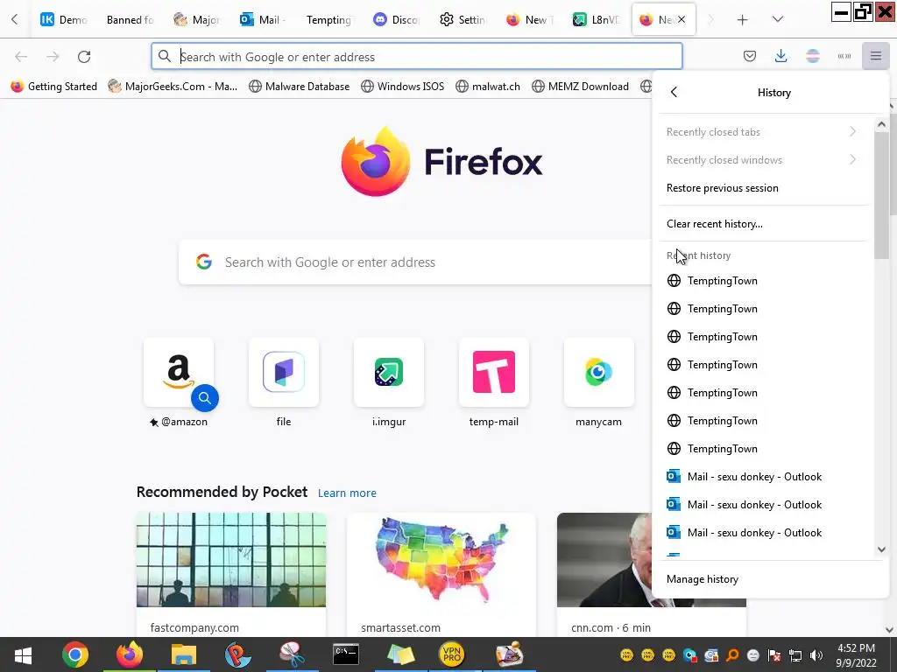Click the network tray icon
This screenshot has width=897, height=672.
[x=795, y=655]
